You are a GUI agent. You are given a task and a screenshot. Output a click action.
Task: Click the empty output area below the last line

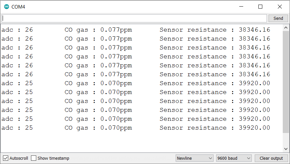tap(141, 142)
